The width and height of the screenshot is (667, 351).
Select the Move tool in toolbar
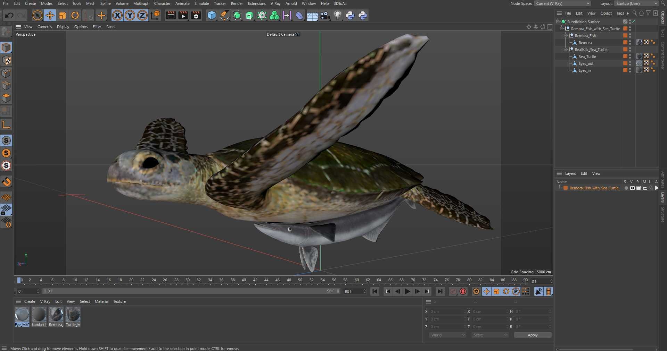tap(50, 15)
